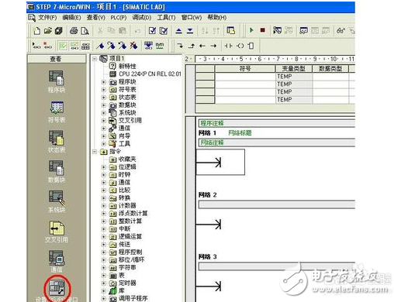Open Communications icon in the View bar
394x302 pixels.
click(x=57, y=261)
